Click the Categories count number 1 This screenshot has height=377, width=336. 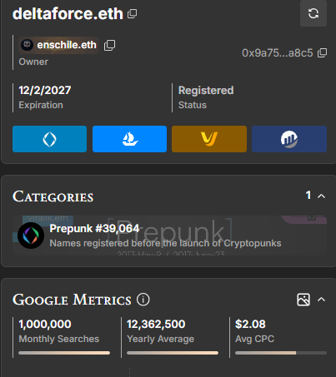point(308,195)
